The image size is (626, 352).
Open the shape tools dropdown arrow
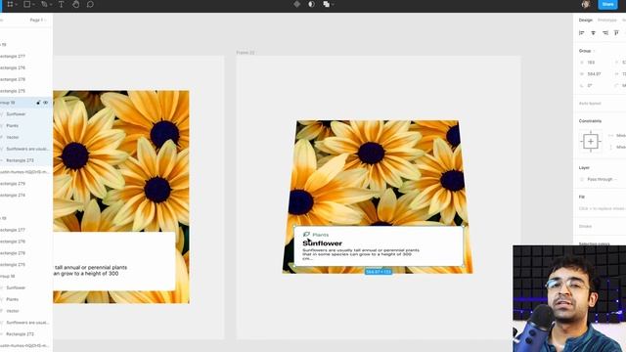33,4
